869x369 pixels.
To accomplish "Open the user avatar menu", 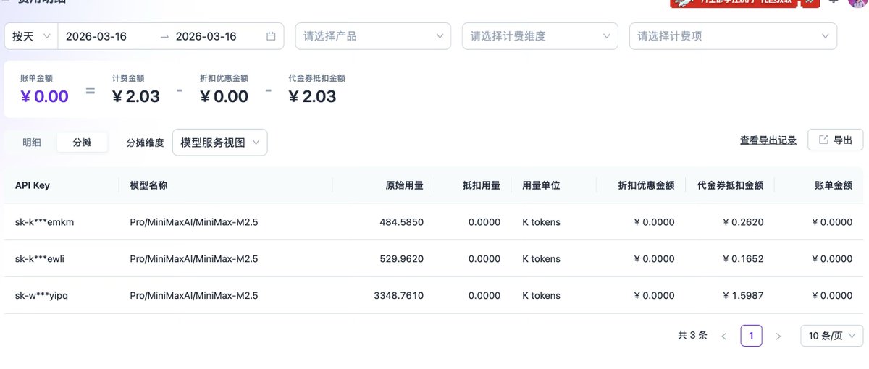I will [857, 2].
